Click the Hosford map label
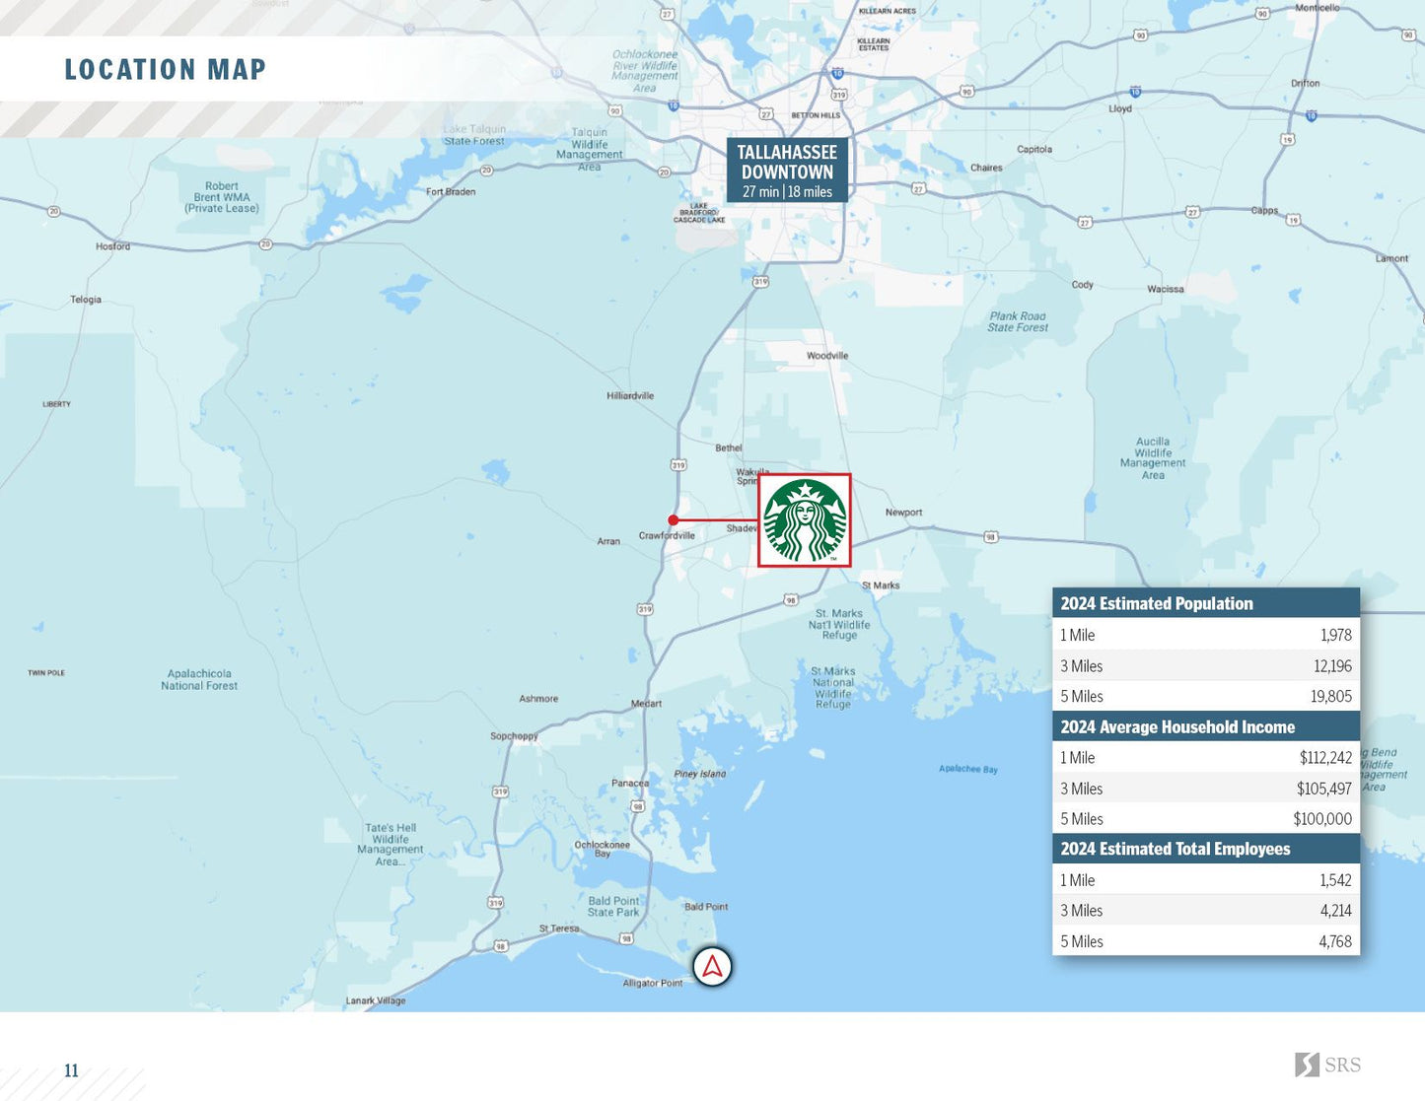 [113, 246]
